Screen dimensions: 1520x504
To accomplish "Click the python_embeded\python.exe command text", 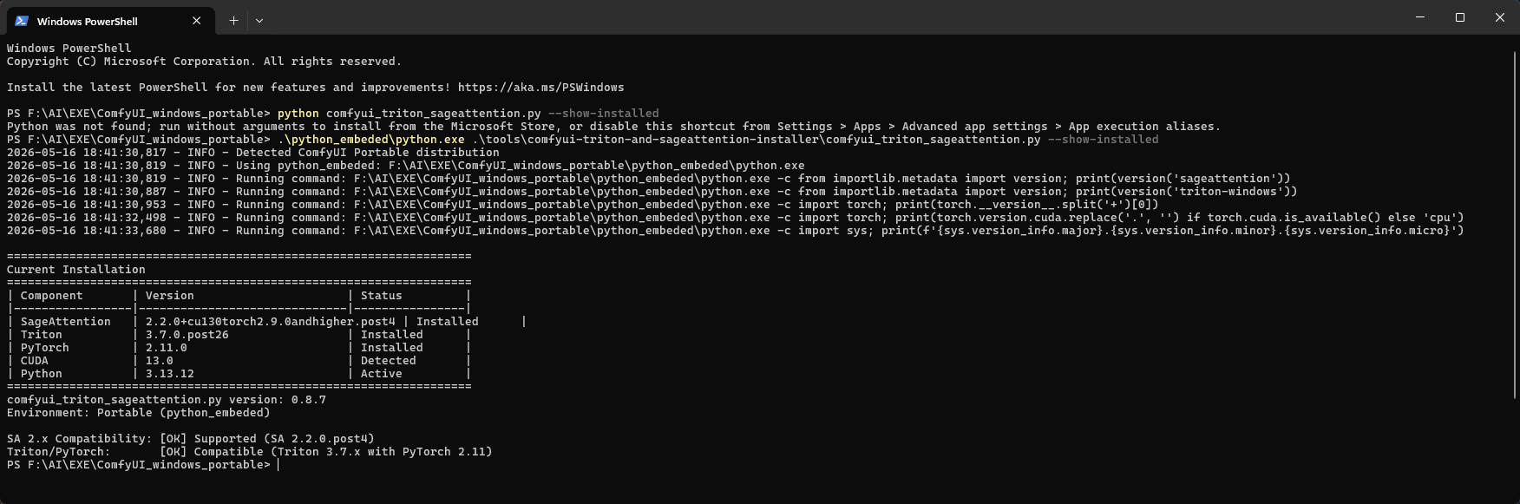I will click(x=371, y=140).
